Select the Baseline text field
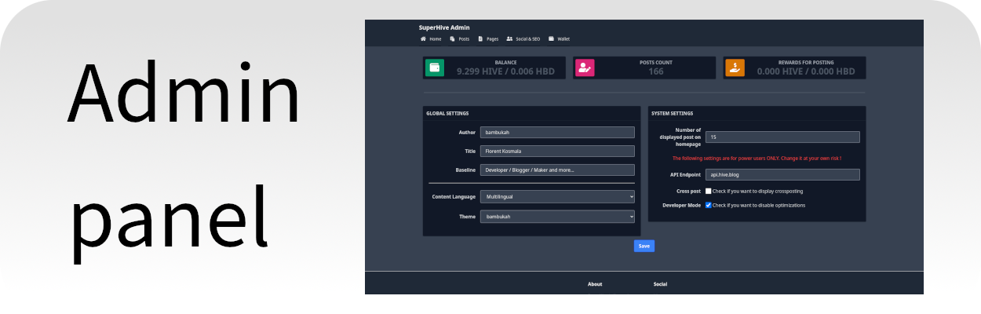981x314 pixels. click(557, 170)
